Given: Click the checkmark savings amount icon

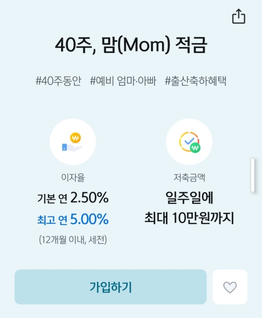Looking at the screenshot, I should pyautogui.click(x=189, y=142).
